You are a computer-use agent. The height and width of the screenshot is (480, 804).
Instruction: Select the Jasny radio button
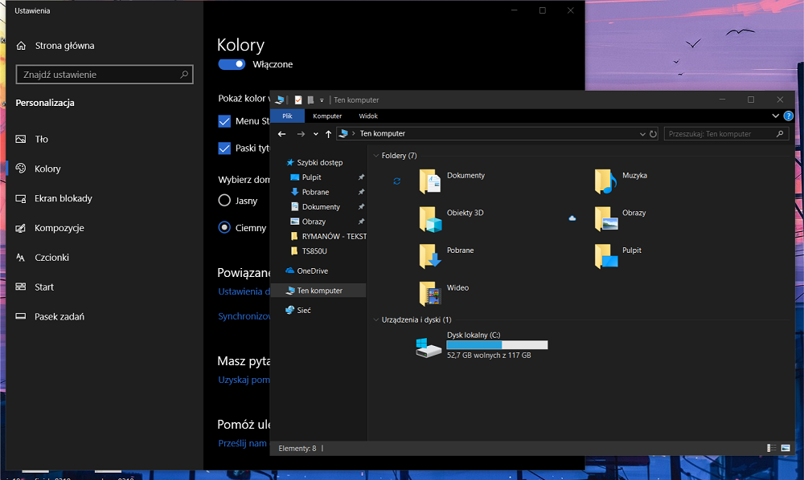pyautogui.click(x=225, y=201)
